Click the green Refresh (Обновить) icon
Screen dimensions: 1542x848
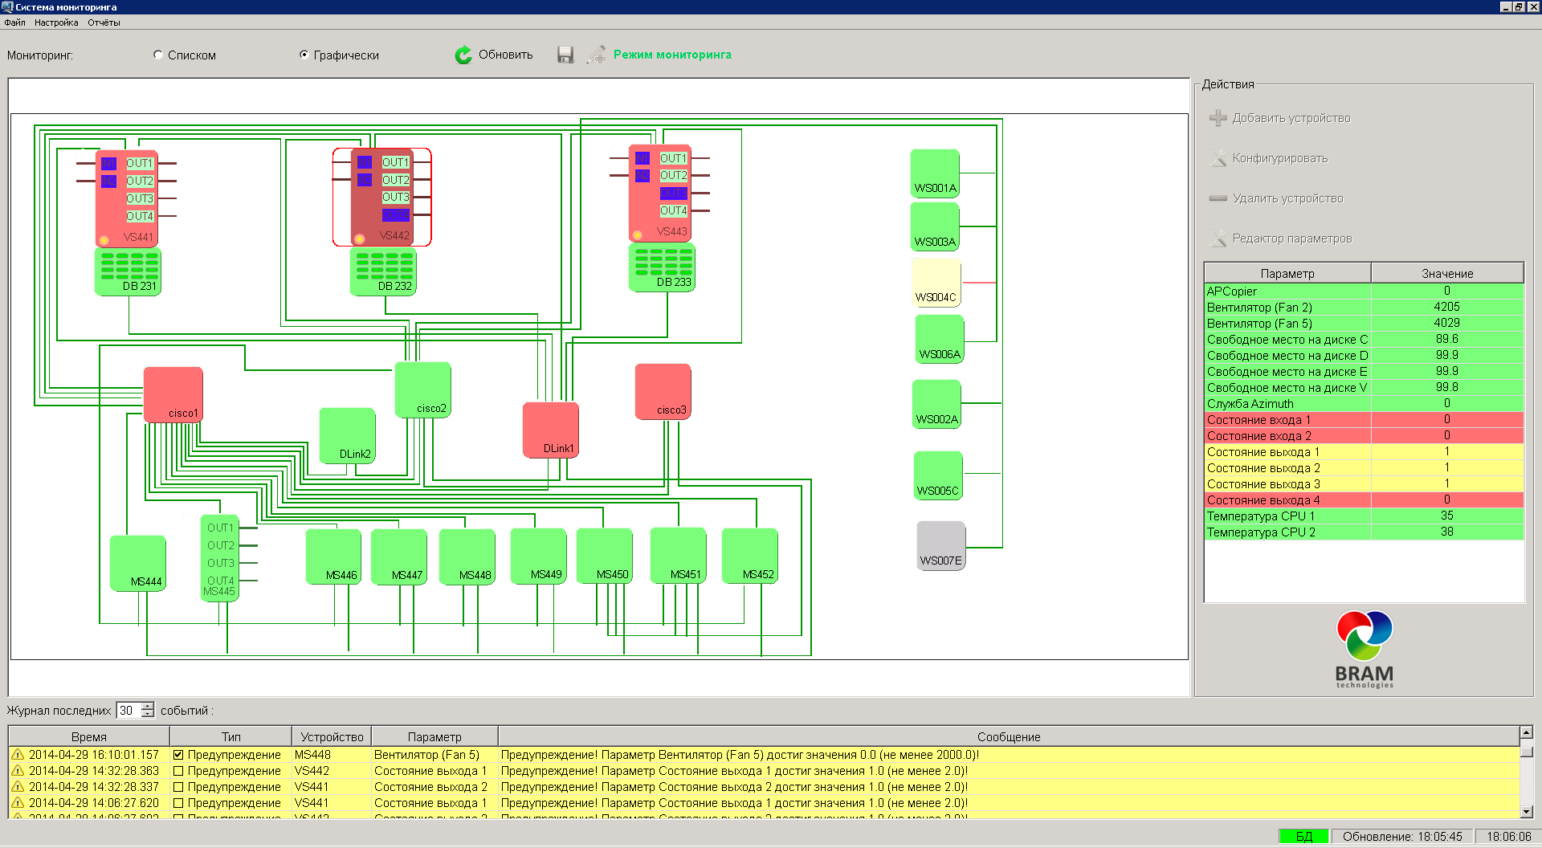coord(463,55)
